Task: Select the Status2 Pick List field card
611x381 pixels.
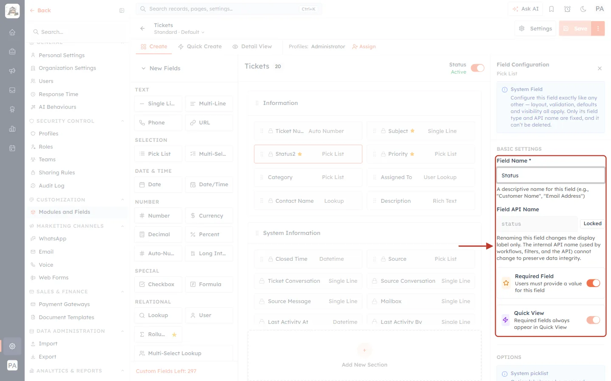Action: click(308, 154)
